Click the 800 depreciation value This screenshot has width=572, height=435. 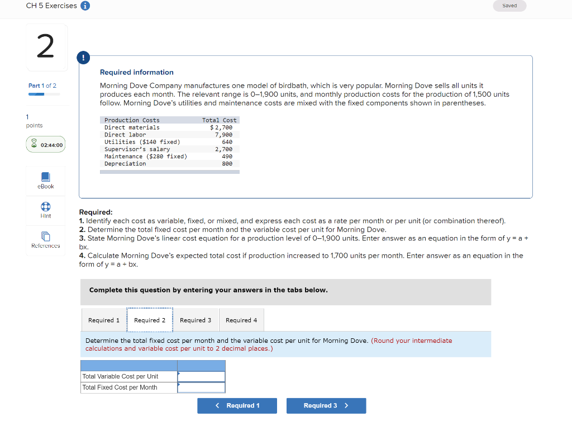coord(227,164)
